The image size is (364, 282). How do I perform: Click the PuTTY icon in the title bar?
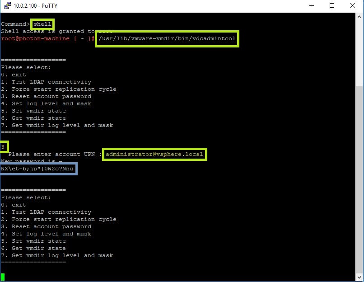(6, 6)
